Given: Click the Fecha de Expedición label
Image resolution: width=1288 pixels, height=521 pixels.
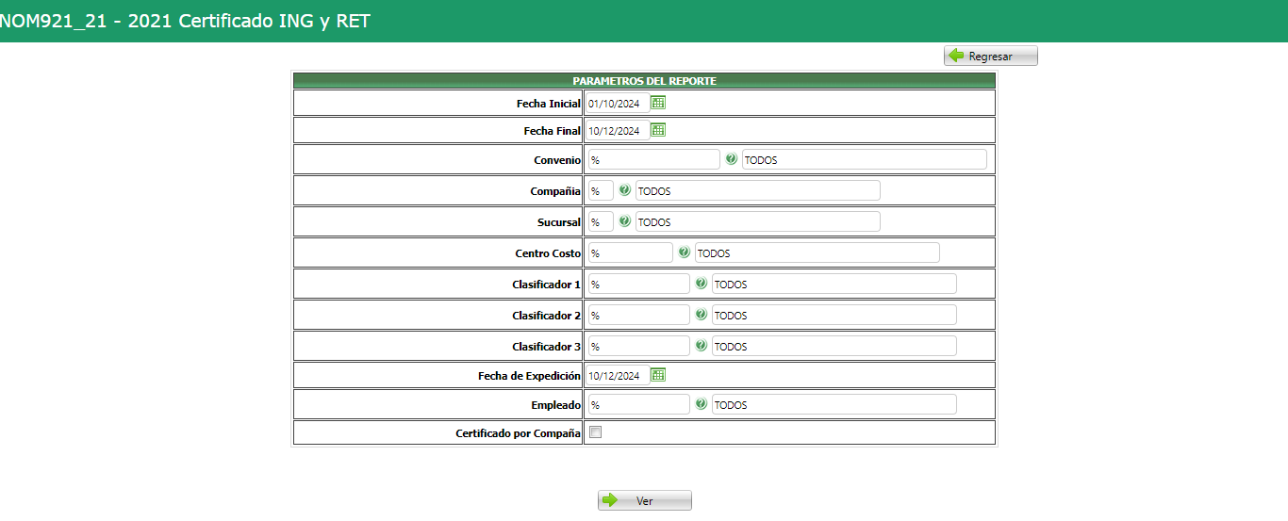Looking at the screenshot, I should [530, 376].
